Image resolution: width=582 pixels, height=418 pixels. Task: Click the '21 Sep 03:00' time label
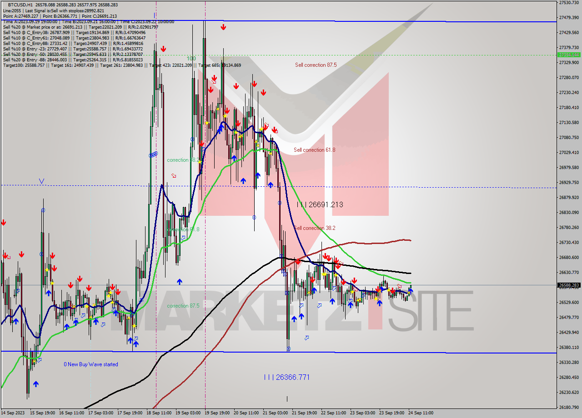pyautogui.click(x=276, y=413)
